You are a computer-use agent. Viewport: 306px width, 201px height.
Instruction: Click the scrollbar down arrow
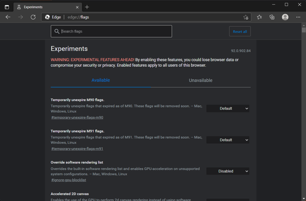point(303,199)
